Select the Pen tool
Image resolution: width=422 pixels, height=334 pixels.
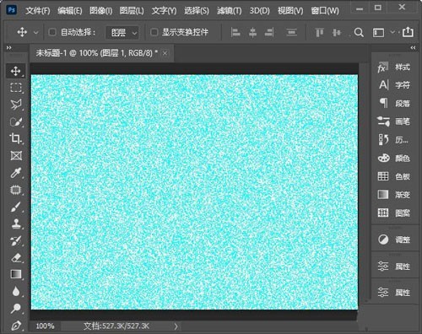click(16, 326)
